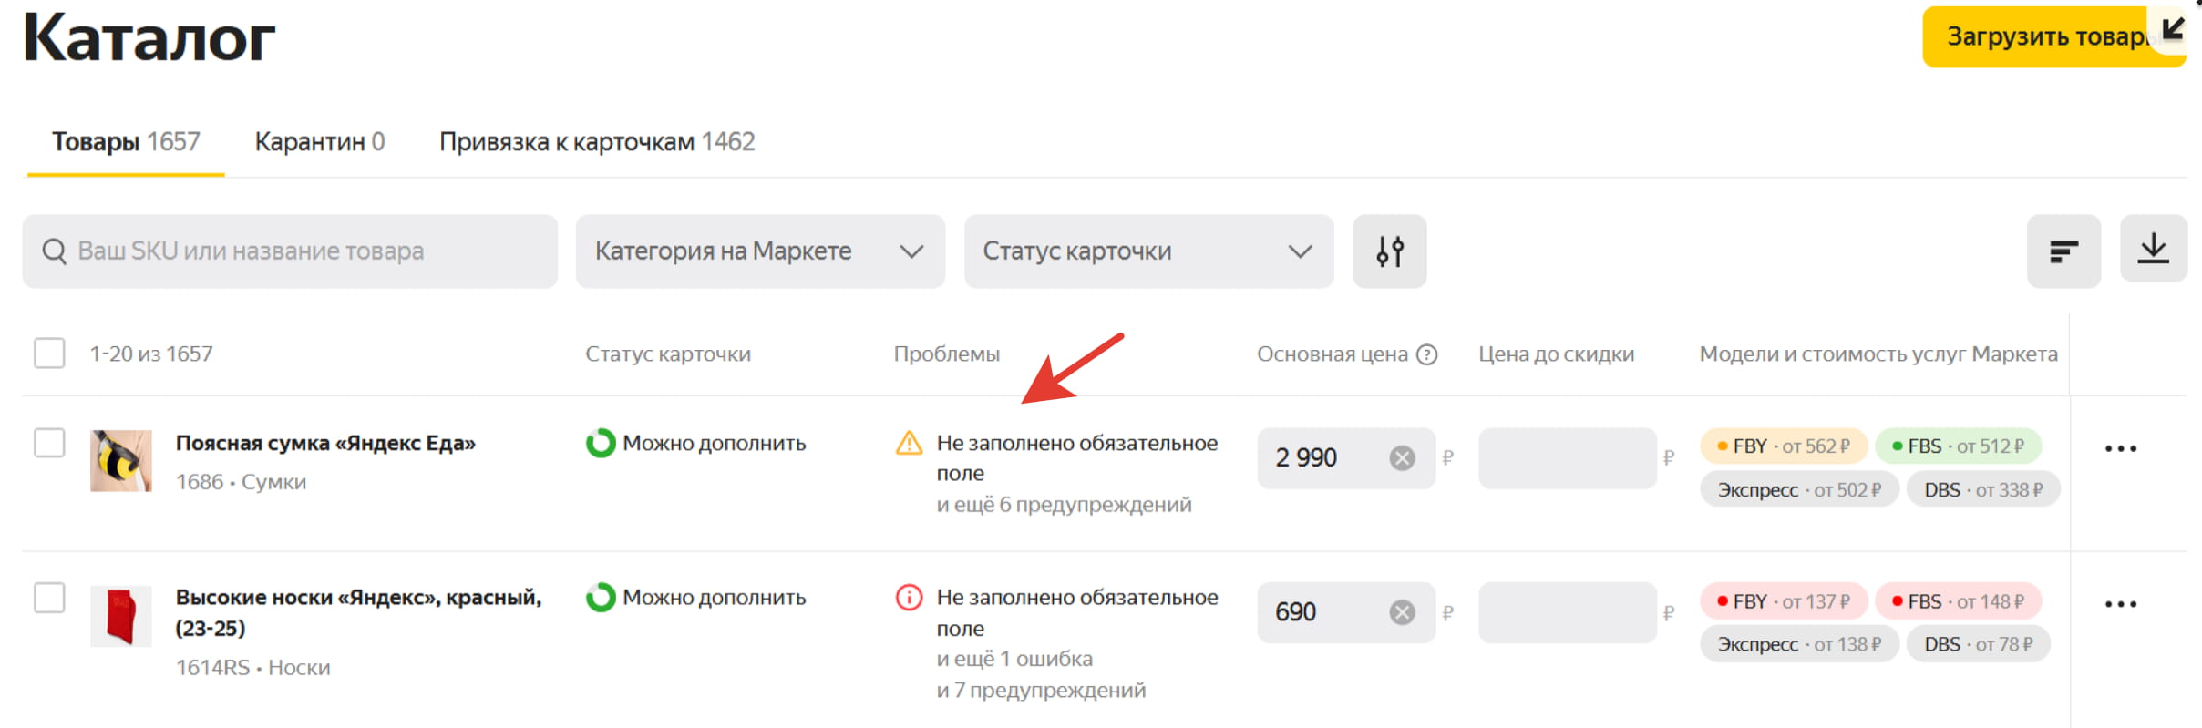Image resolution: width=2202 pixels, height=728 pixels.
Task: Click the warning triangle for Поясная сумка
Action: pyautogui.click(x=909, y=444)
